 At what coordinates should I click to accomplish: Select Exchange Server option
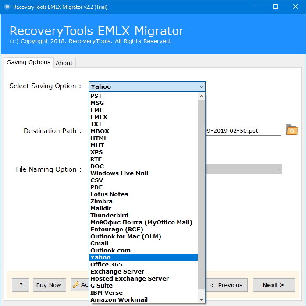pos(143,272)
